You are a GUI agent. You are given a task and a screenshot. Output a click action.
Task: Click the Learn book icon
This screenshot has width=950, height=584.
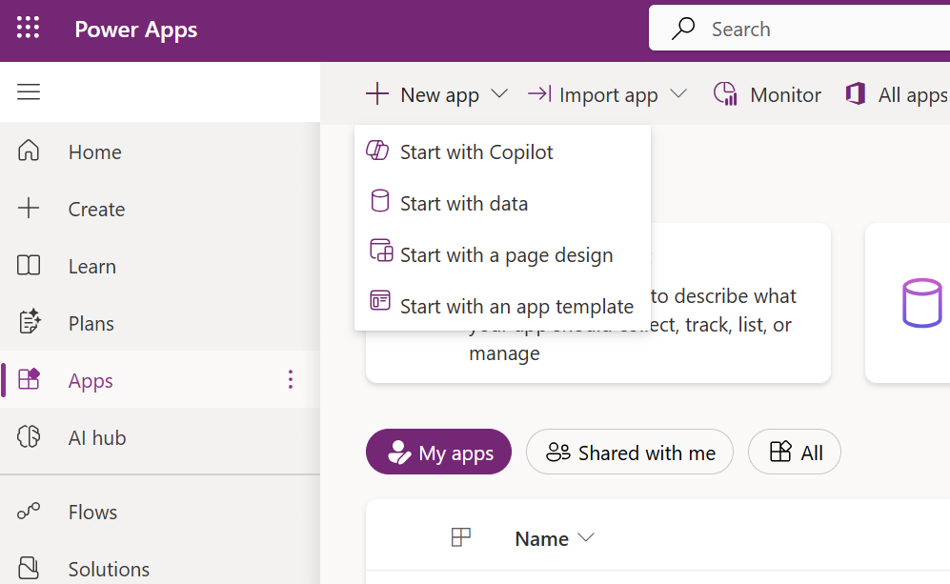[29, 266]
